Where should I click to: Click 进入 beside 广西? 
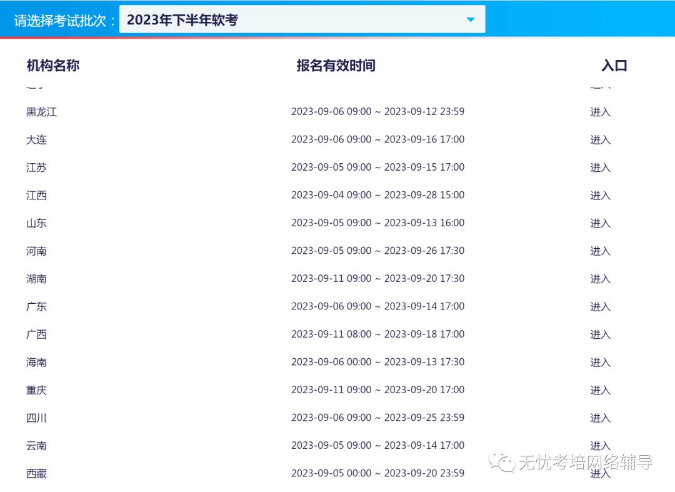(x=599, y=334)
